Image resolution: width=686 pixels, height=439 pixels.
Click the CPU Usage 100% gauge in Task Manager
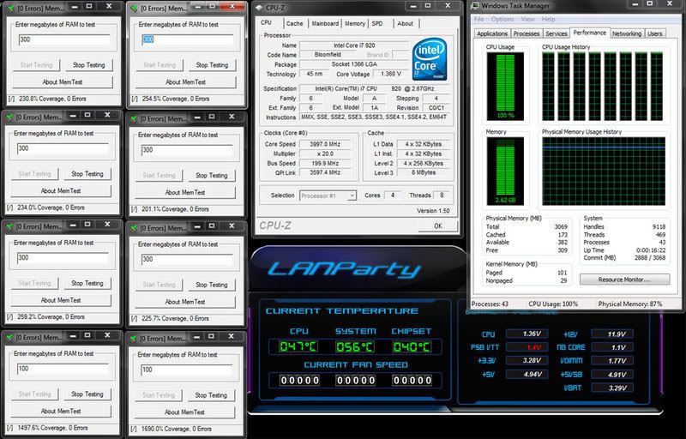[505, 86]
